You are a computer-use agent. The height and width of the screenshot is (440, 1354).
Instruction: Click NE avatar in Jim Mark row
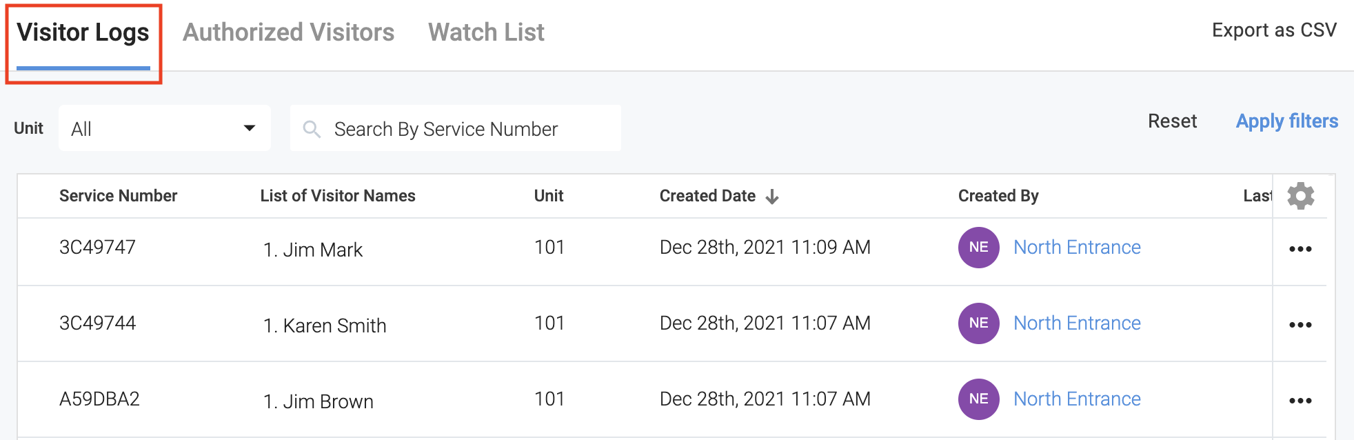click(978, 248)
